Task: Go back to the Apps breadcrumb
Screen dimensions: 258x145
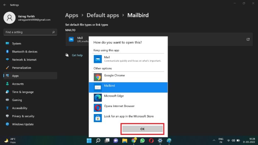Action: 72,15
